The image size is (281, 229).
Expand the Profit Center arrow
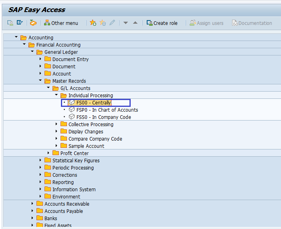click(x=49, y=153)
